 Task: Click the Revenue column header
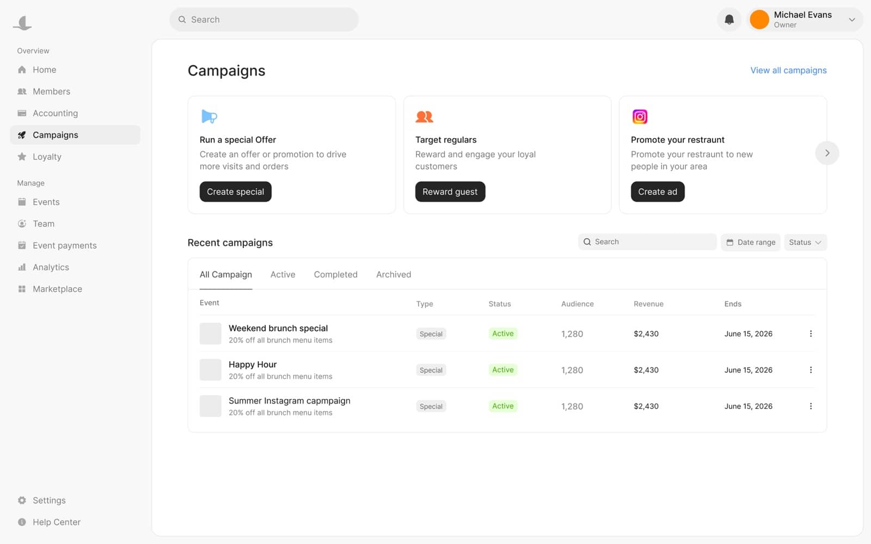coord(648,304)
